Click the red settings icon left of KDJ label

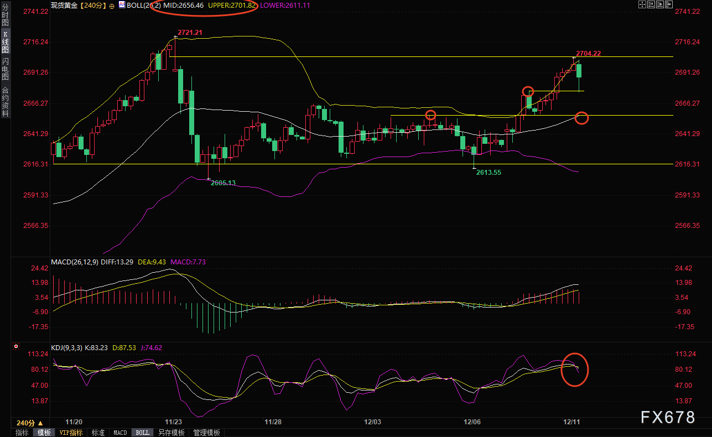pyautogui.click(x=16, y=347)
